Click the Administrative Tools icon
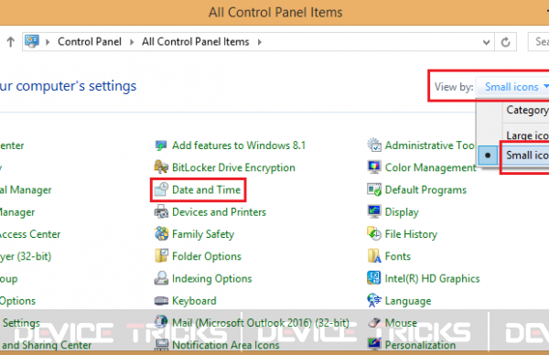This screenshot has width=549, height=355. click(x=374, y=145)
